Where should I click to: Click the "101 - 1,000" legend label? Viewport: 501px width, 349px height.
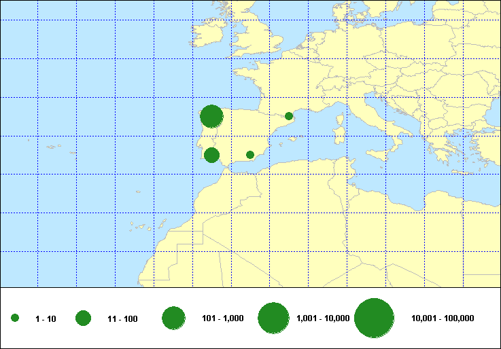(223, 318)
